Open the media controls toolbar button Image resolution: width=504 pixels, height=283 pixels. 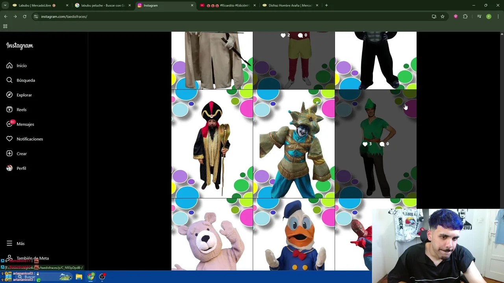pyautogui.click(x=479, y=17)
